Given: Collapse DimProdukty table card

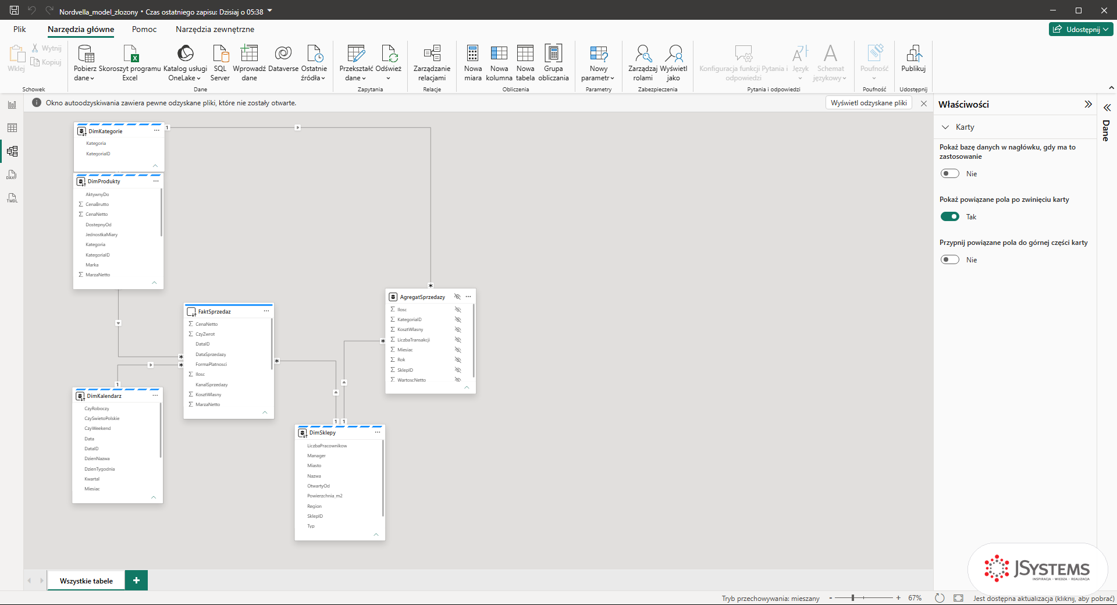Looking at the screenshot, I should pyautogui.click(x=154, y=283).
